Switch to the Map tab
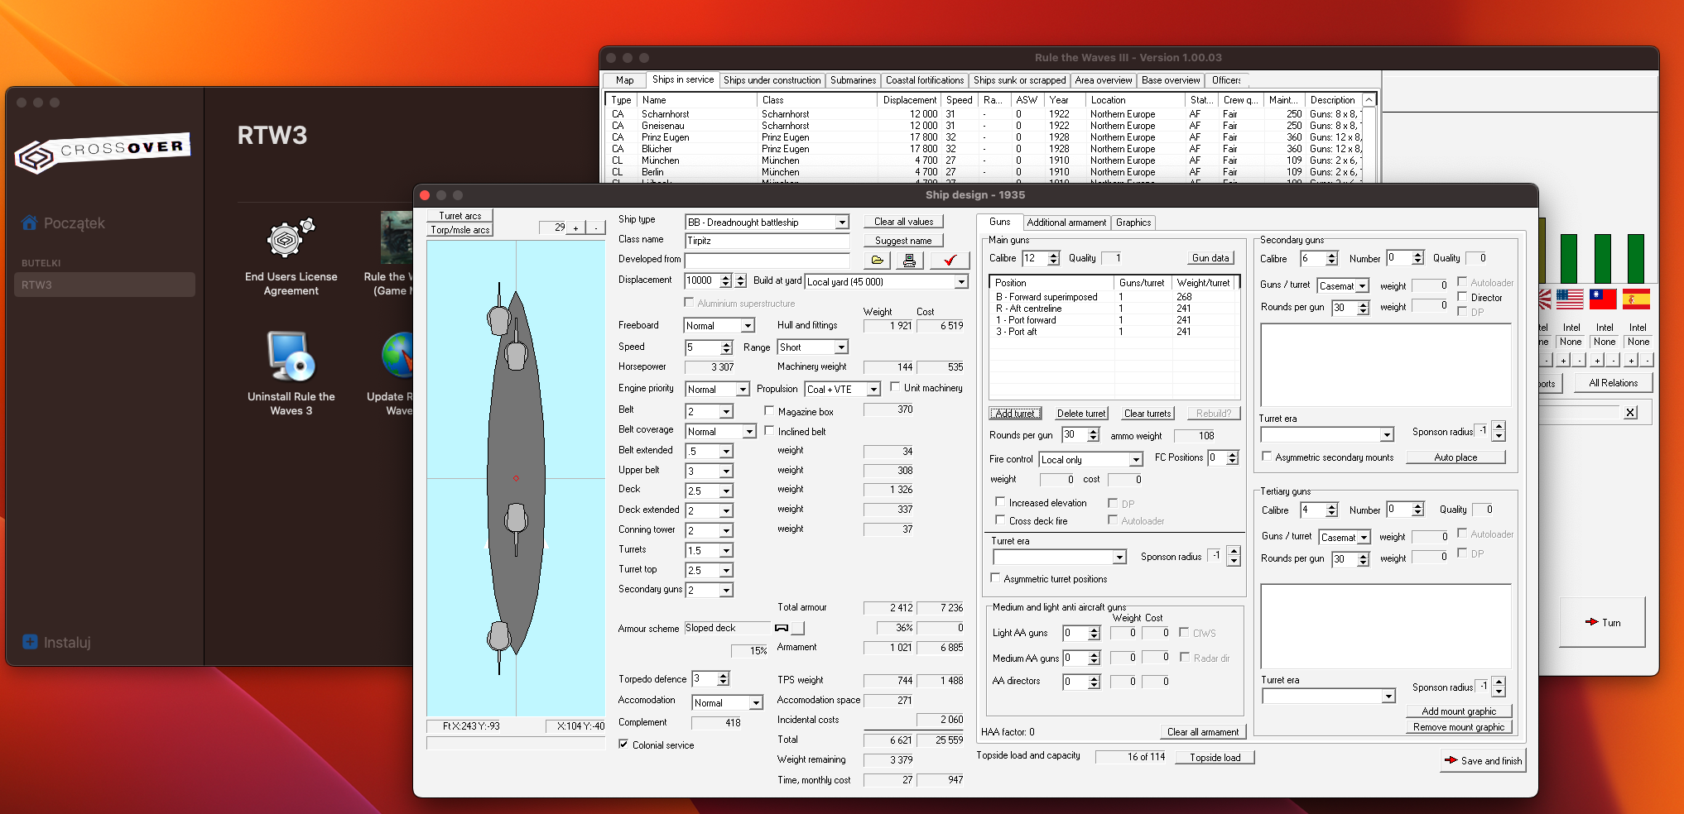1684x814 pixels. pos(625,80)
